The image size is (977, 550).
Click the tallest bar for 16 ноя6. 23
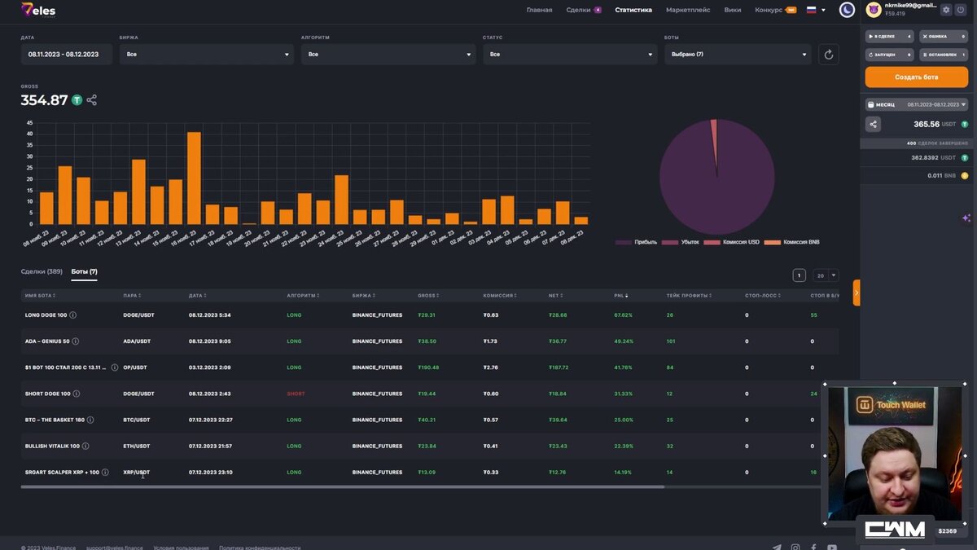(194, 178)
